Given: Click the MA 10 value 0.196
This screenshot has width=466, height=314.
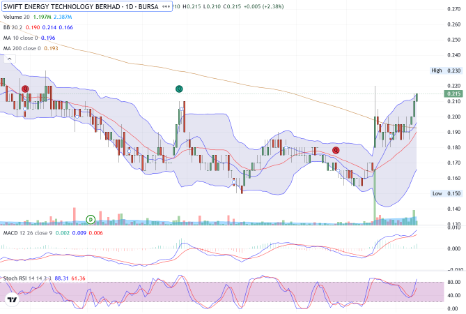Looking at the screenshot, I should (48, 38).
